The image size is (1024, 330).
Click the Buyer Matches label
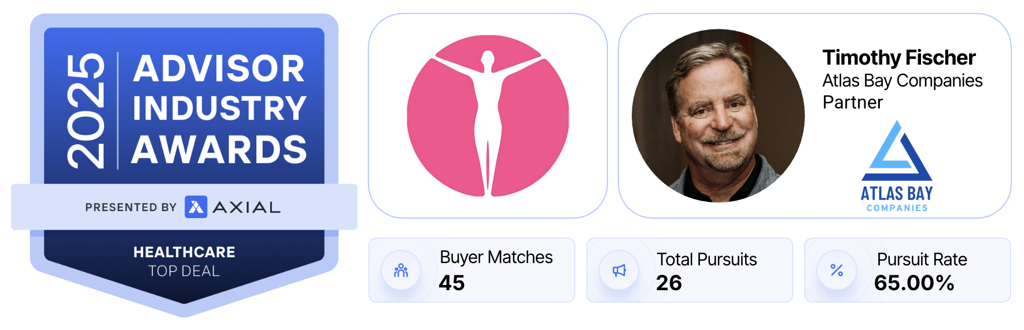pos(496,257)
